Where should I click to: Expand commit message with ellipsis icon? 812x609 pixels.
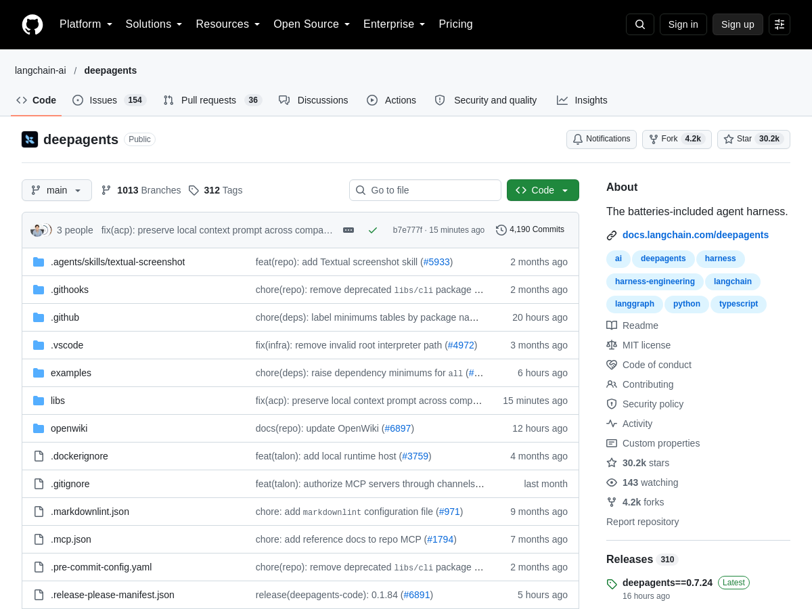(x=348, y=230)
